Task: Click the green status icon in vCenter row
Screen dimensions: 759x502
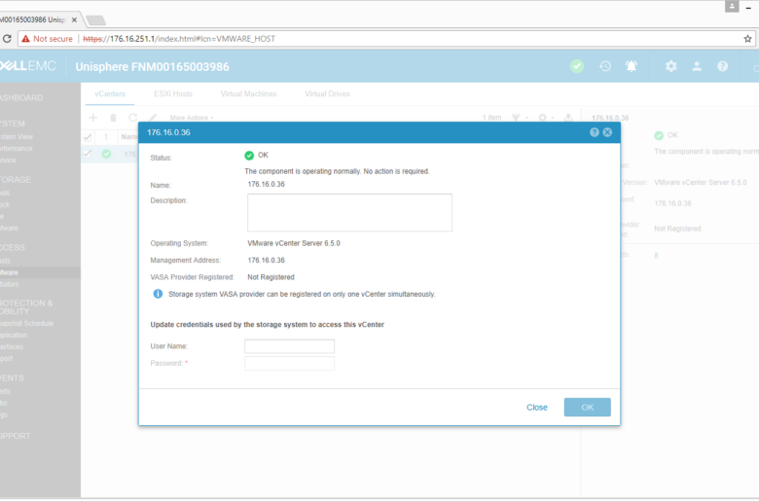Action: (106, 154)
